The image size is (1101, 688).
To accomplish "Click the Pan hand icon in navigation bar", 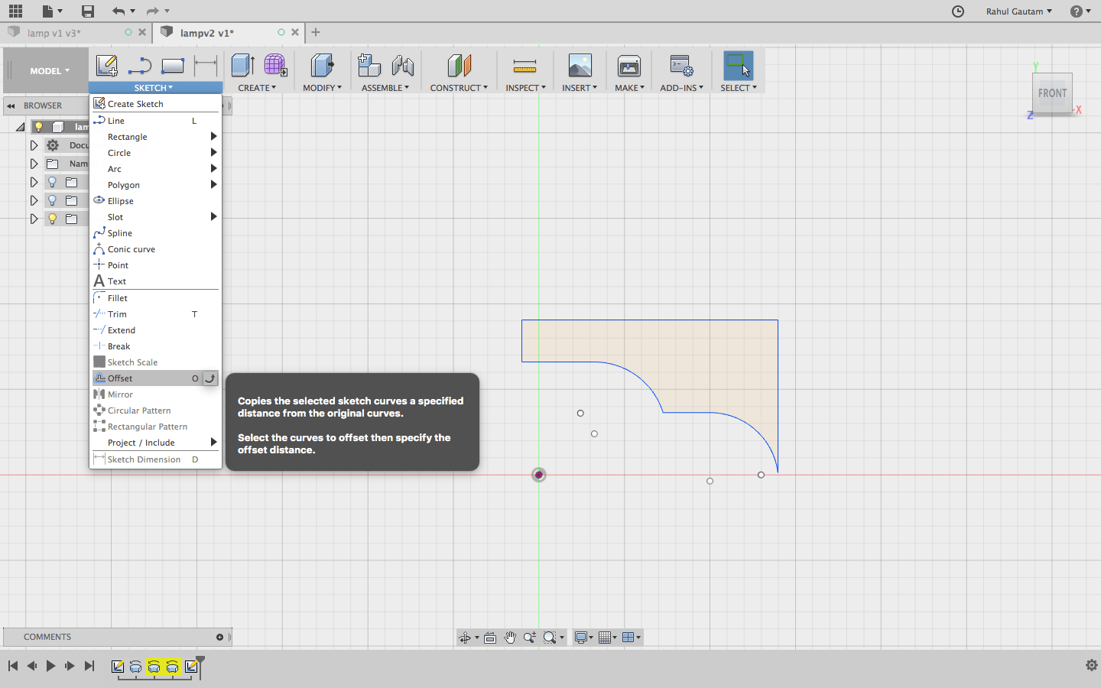I will pyautogui.click(x=510, y=638).
